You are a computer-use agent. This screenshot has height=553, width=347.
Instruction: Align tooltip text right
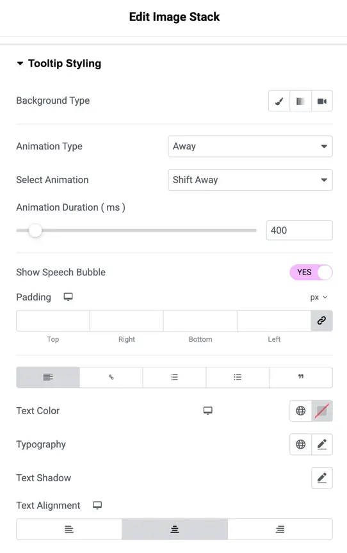coord(280,529)
